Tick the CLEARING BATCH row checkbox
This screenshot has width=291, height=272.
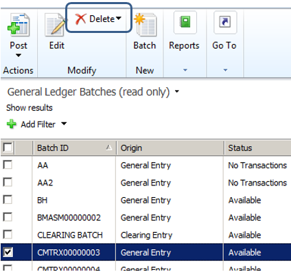(x=8, y=234)
